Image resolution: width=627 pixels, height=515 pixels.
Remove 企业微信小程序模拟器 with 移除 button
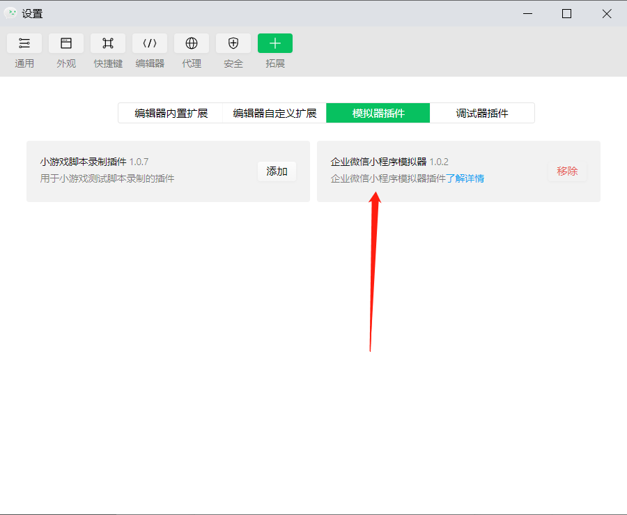coord(567,171)
